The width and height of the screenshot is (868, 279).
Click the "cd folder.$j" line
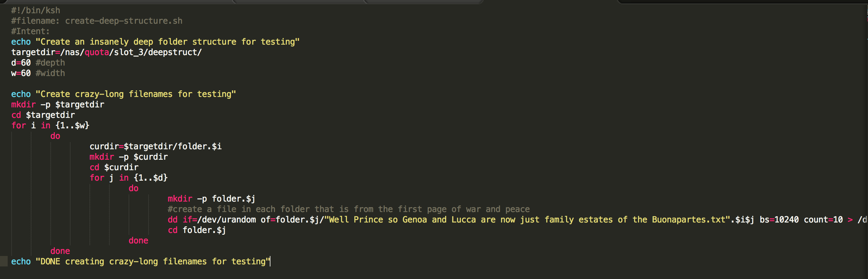click(x=197, y=230)
